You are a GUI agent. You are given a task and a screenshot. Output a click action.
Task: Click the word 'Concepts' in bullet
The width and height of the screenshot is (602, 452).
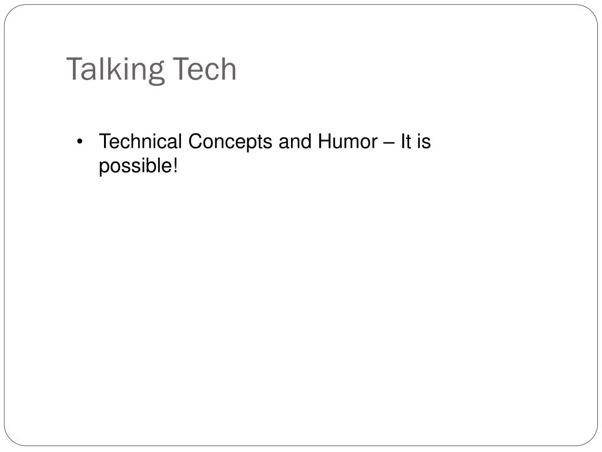(x=230, y=142)
